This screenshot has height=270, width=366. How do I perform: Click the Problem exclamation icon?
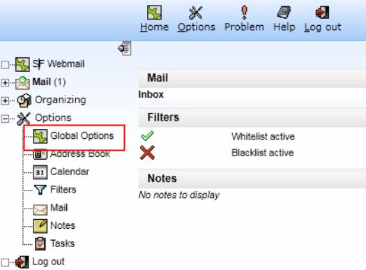244,13
